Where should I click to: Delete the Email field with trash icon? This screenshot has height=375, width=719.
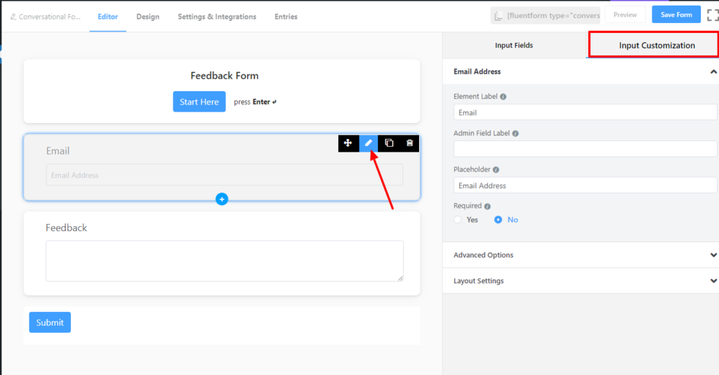click(409, 143)
